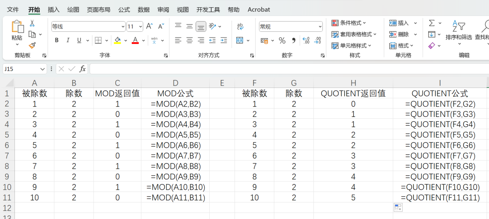Click the decrease decimal icon
Screen dimensions: 489x219
click(317, 40)
